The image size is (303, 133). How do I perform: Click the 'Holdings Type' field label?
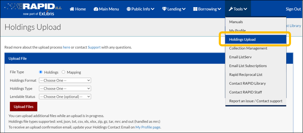pyautogui.click(x=21, y=89)
